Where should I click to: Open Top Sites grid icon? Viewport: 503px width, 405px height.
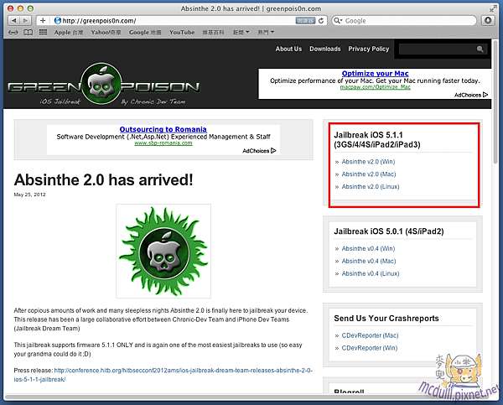(x=43, y=32)
